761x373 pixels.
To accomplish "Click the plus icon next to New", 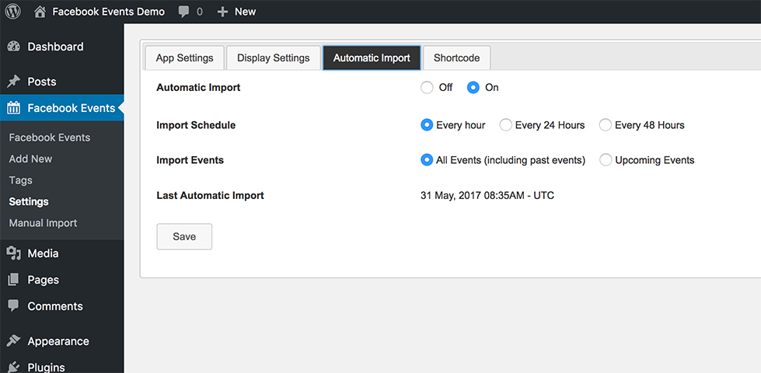I will (222, 12).
